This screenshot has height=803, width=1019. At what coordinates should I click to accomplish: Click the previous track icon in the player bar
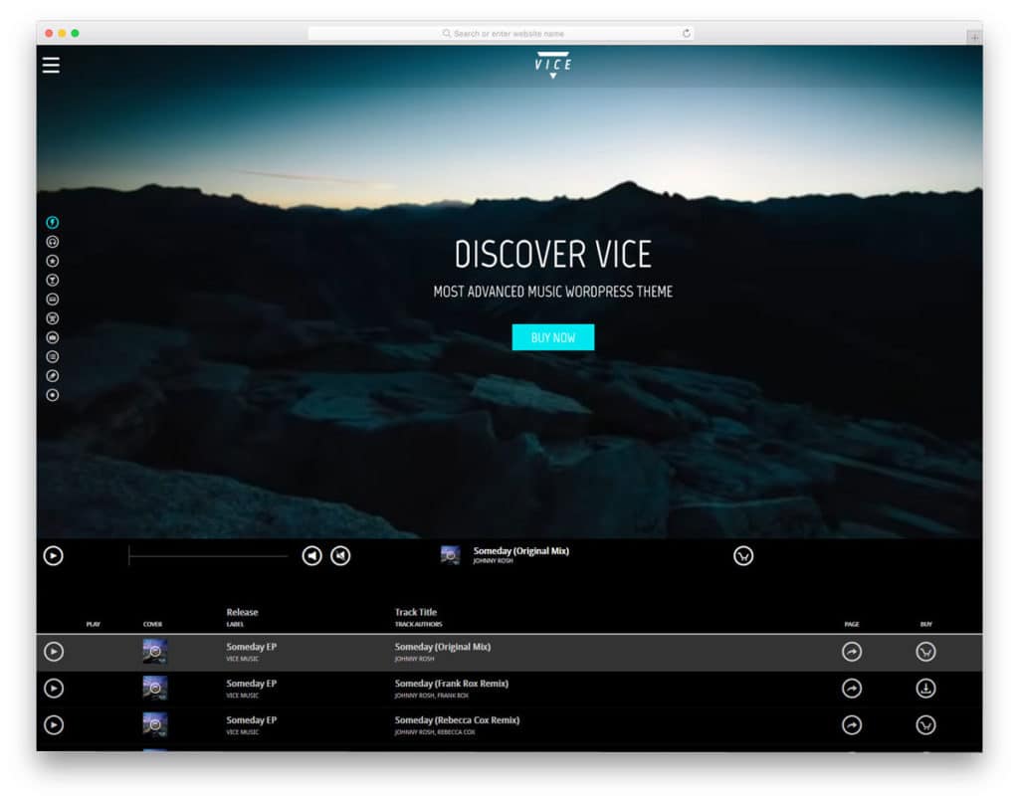point(311,555)
